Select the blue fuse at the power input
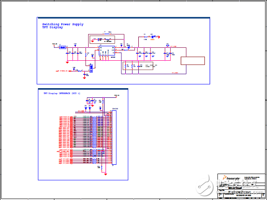267x200 pixels. click(x=63, y=48)
